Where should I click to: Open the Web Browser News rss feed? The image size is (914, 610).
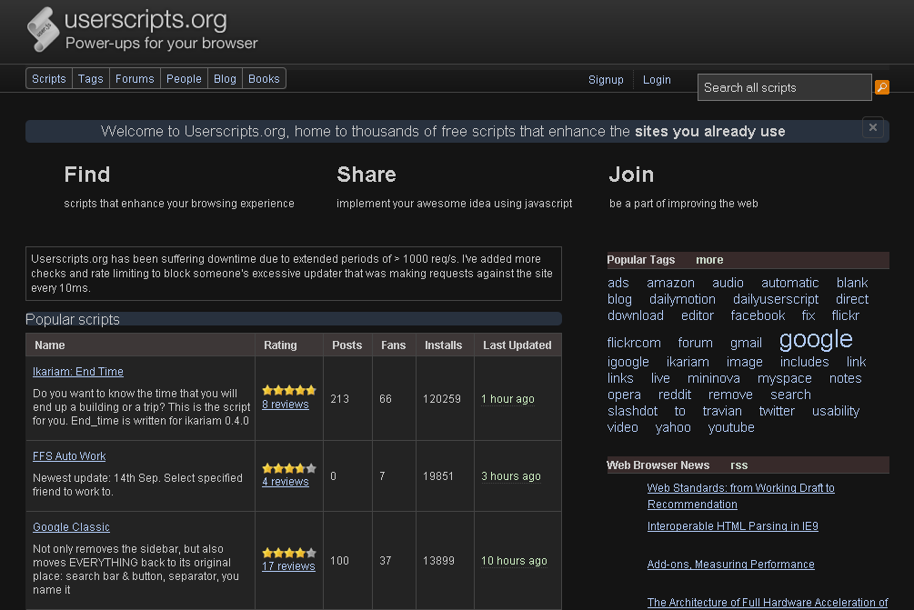(738, 465)
